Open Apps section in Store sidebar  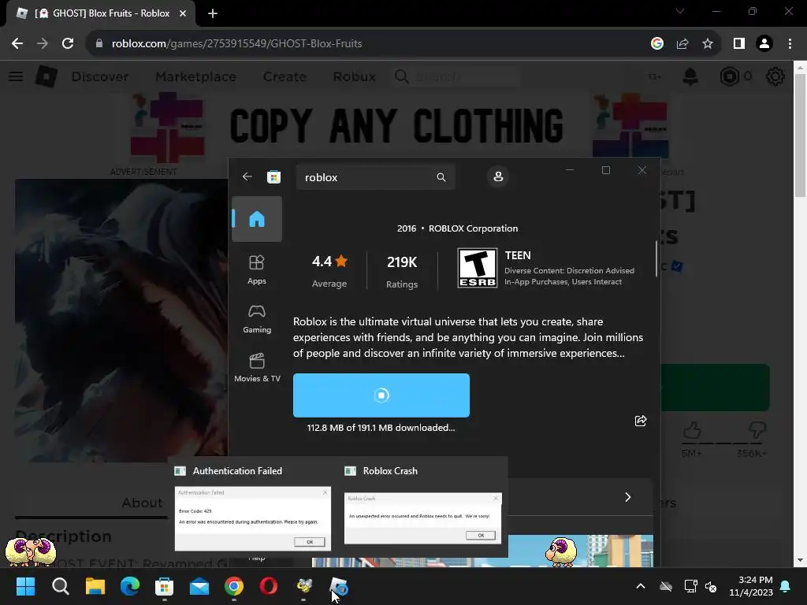point(257,270)
